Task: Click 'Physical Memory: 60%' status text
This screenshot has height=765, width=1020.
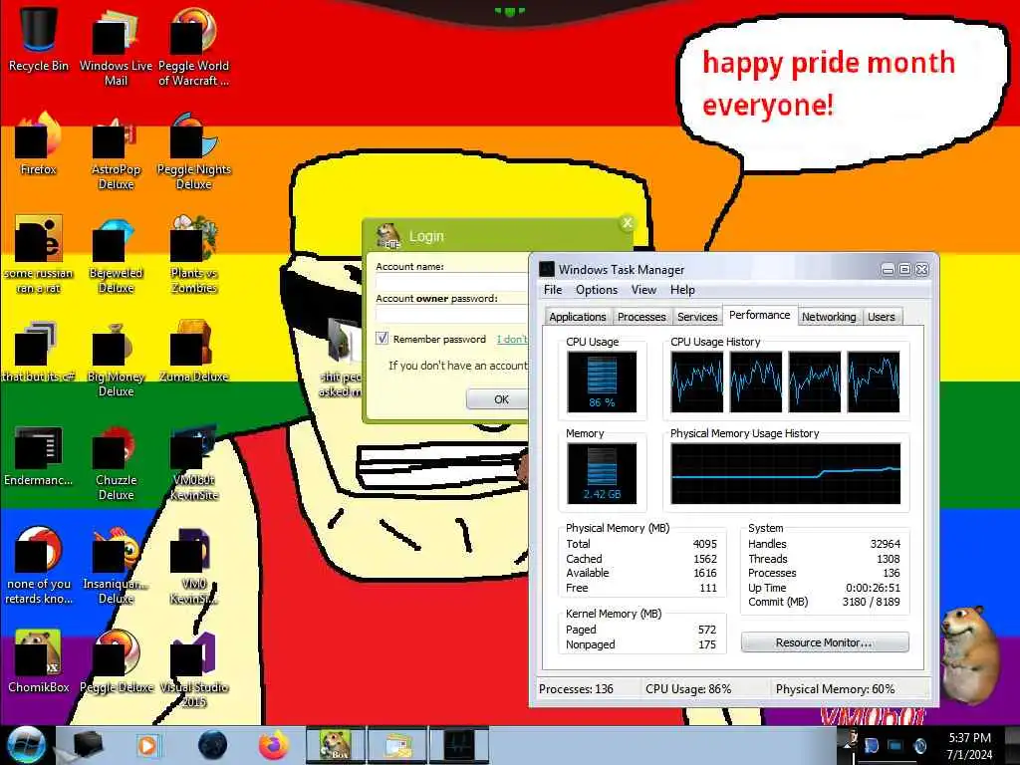Action: click(836, 689)
